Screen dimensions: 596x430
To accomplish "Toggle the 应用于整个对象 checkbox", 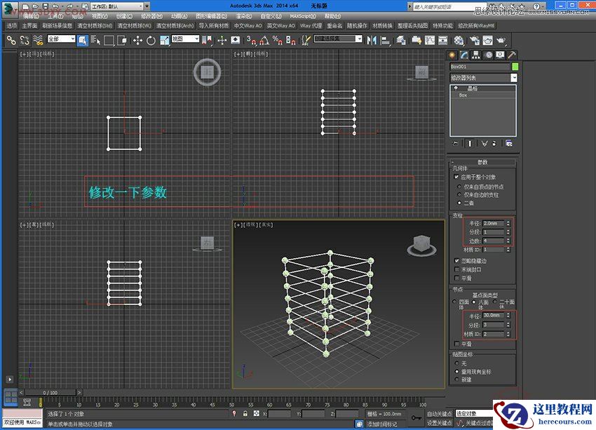I will pyautogui.click(x=455, y=177).
